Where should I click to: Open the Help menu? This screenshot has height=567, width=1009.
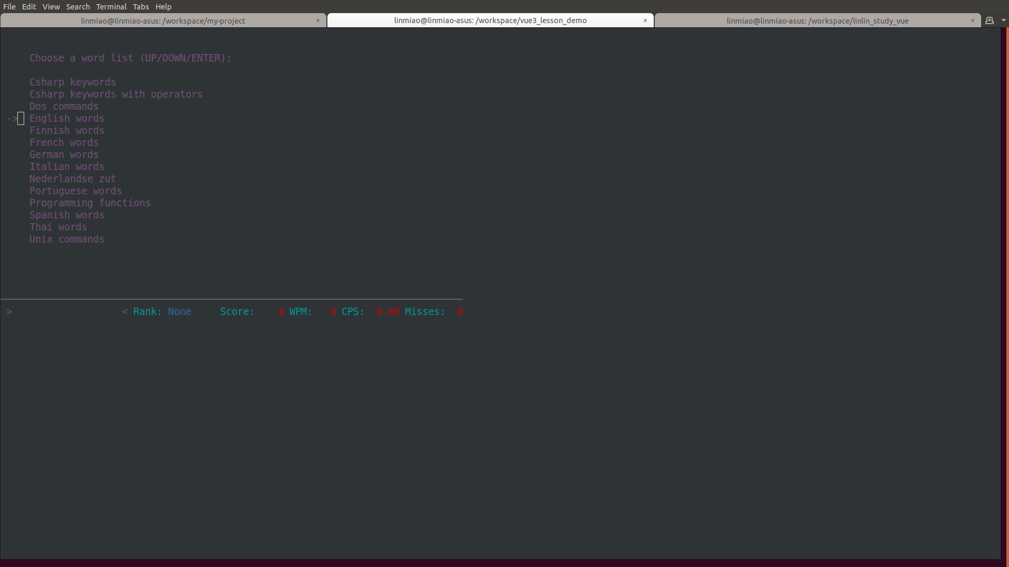click(163, 7)
